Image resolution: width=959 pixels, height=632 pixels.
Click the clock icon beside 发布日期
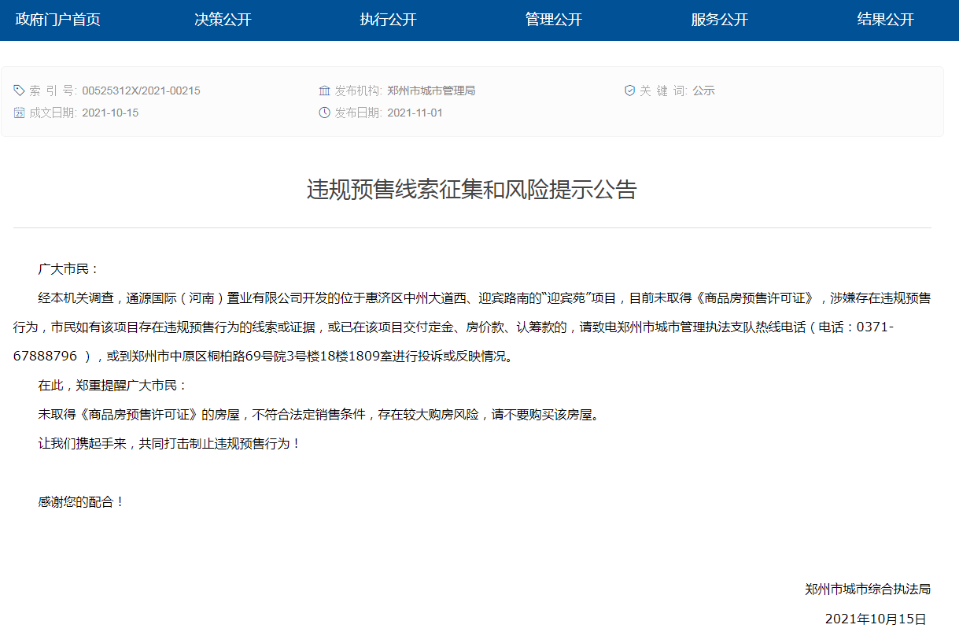point(324,113)
